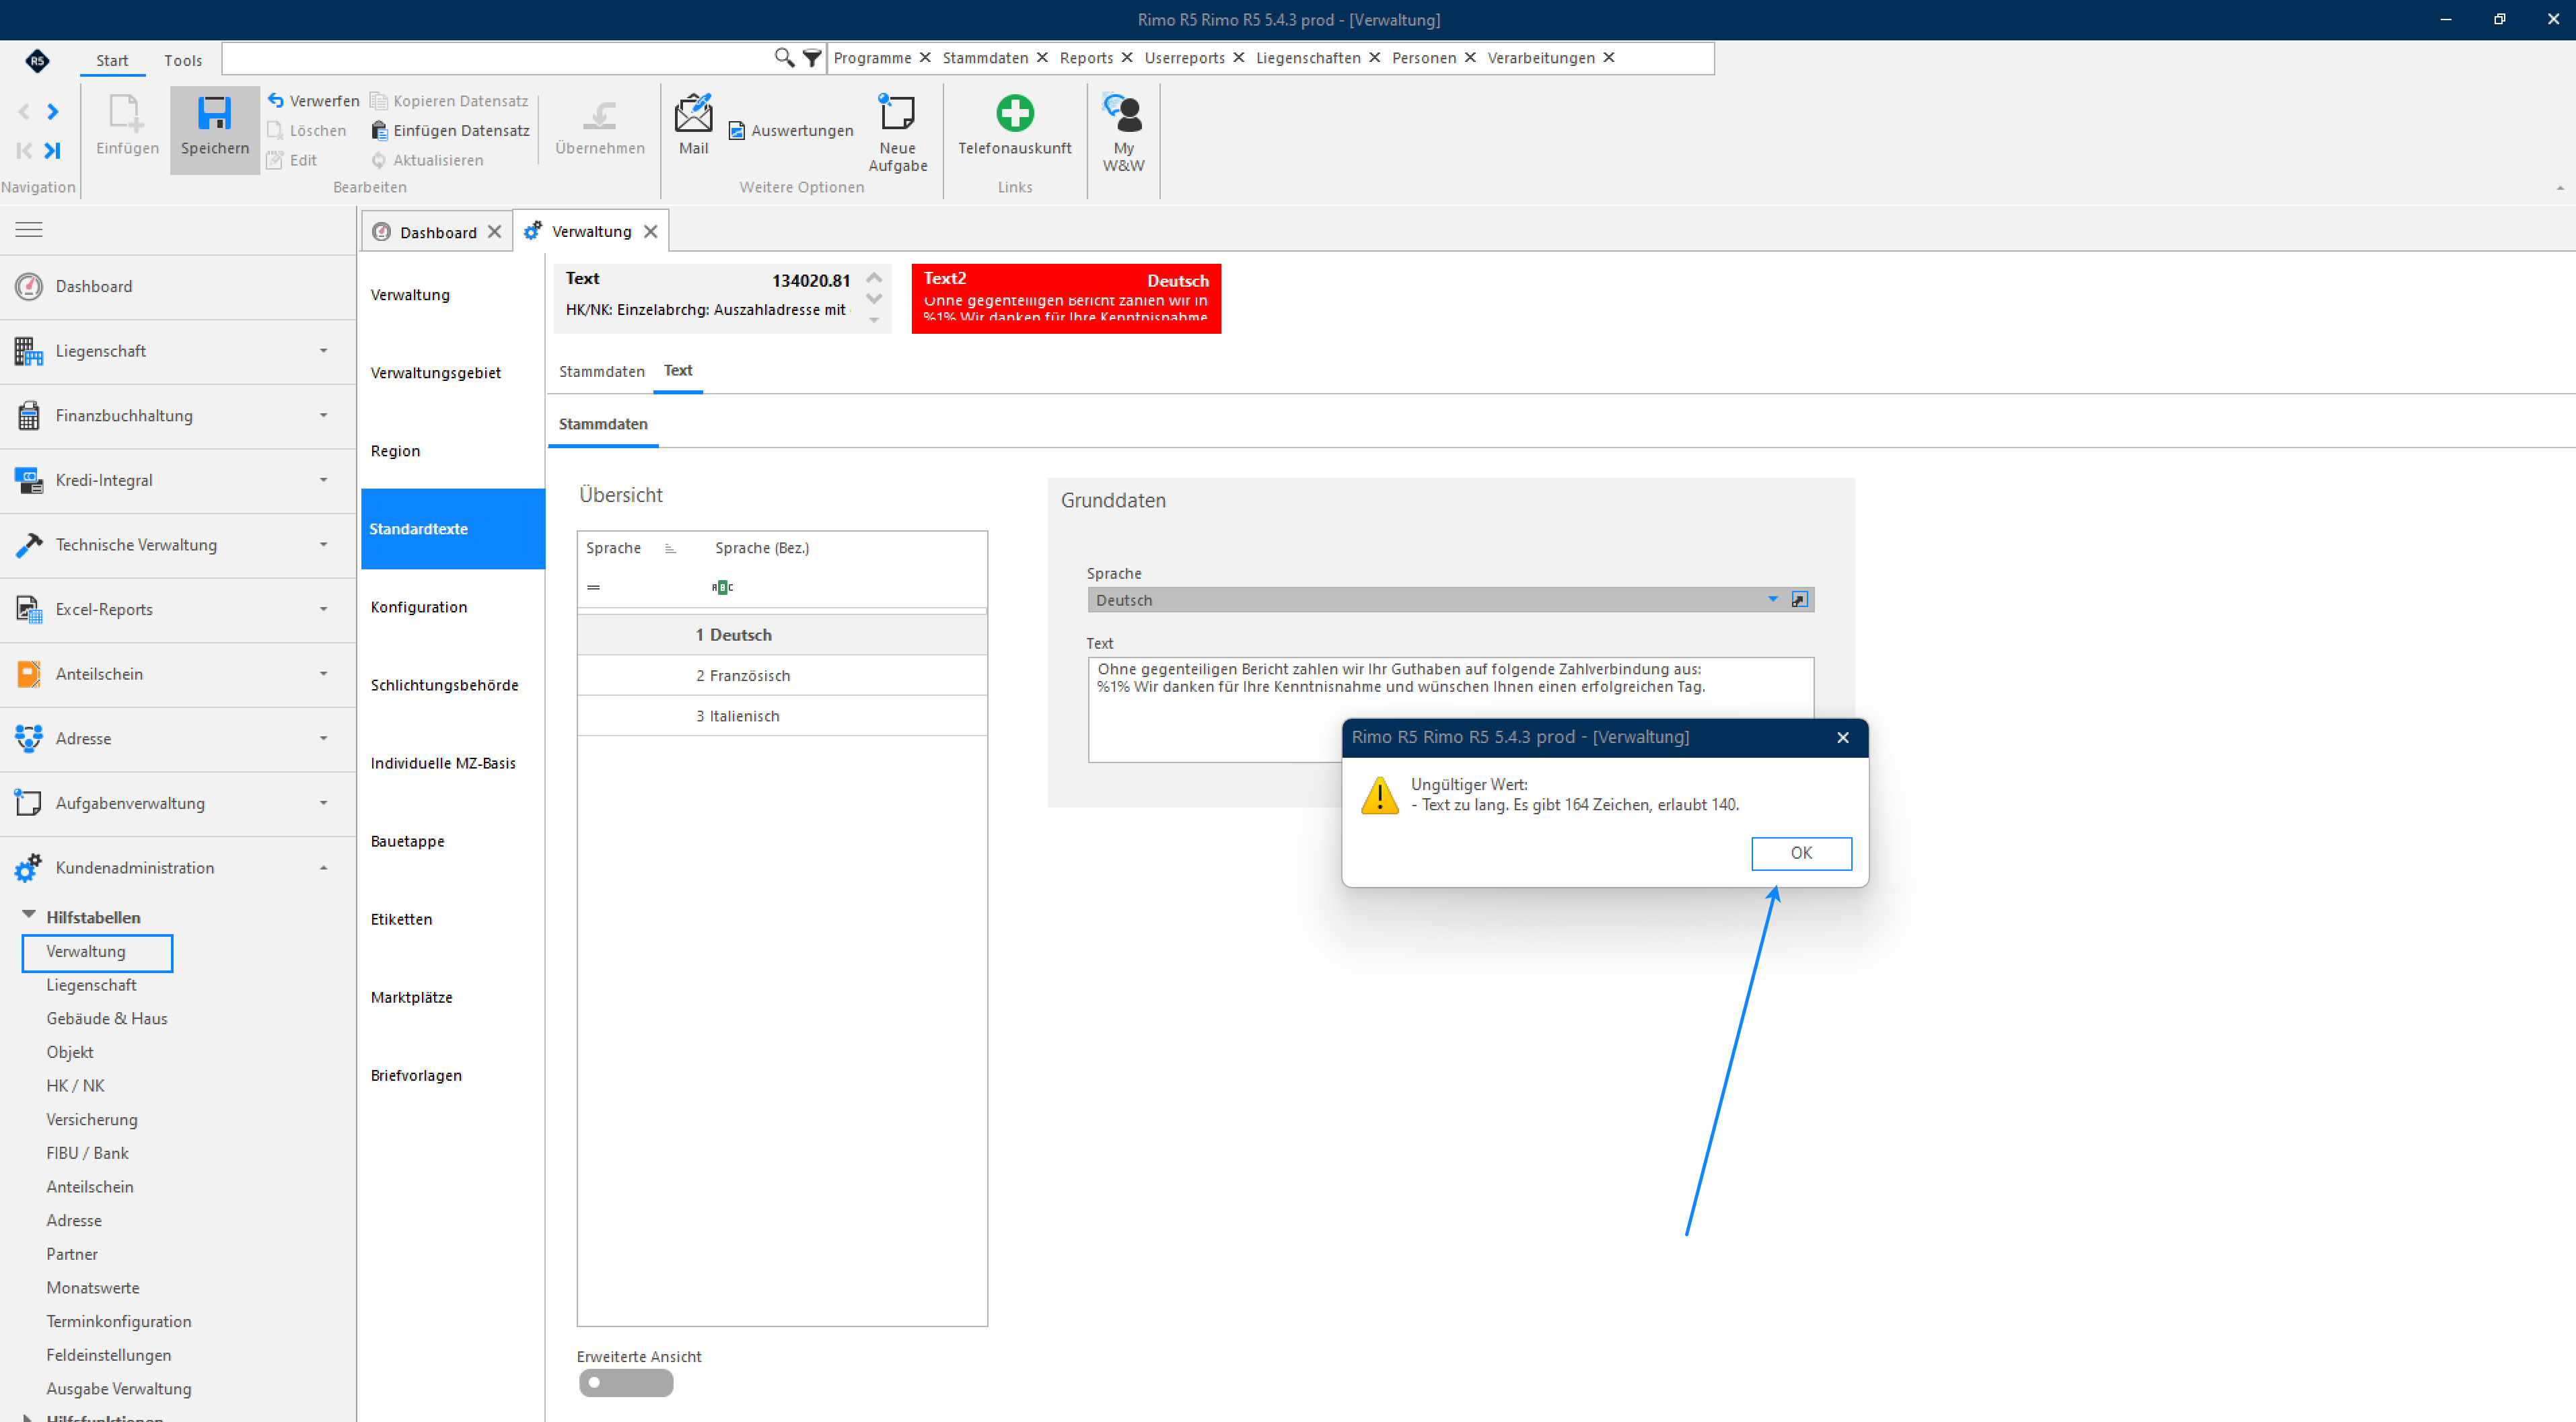Click the red Text2 Deutsch card
The width and height of the screenshot is (2576, 1422).
coord(1066,299)
